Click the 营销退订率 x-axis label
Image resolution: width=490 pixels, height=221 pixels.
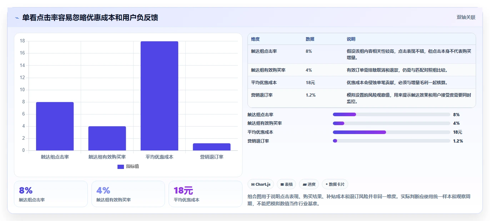click(212, 157)
